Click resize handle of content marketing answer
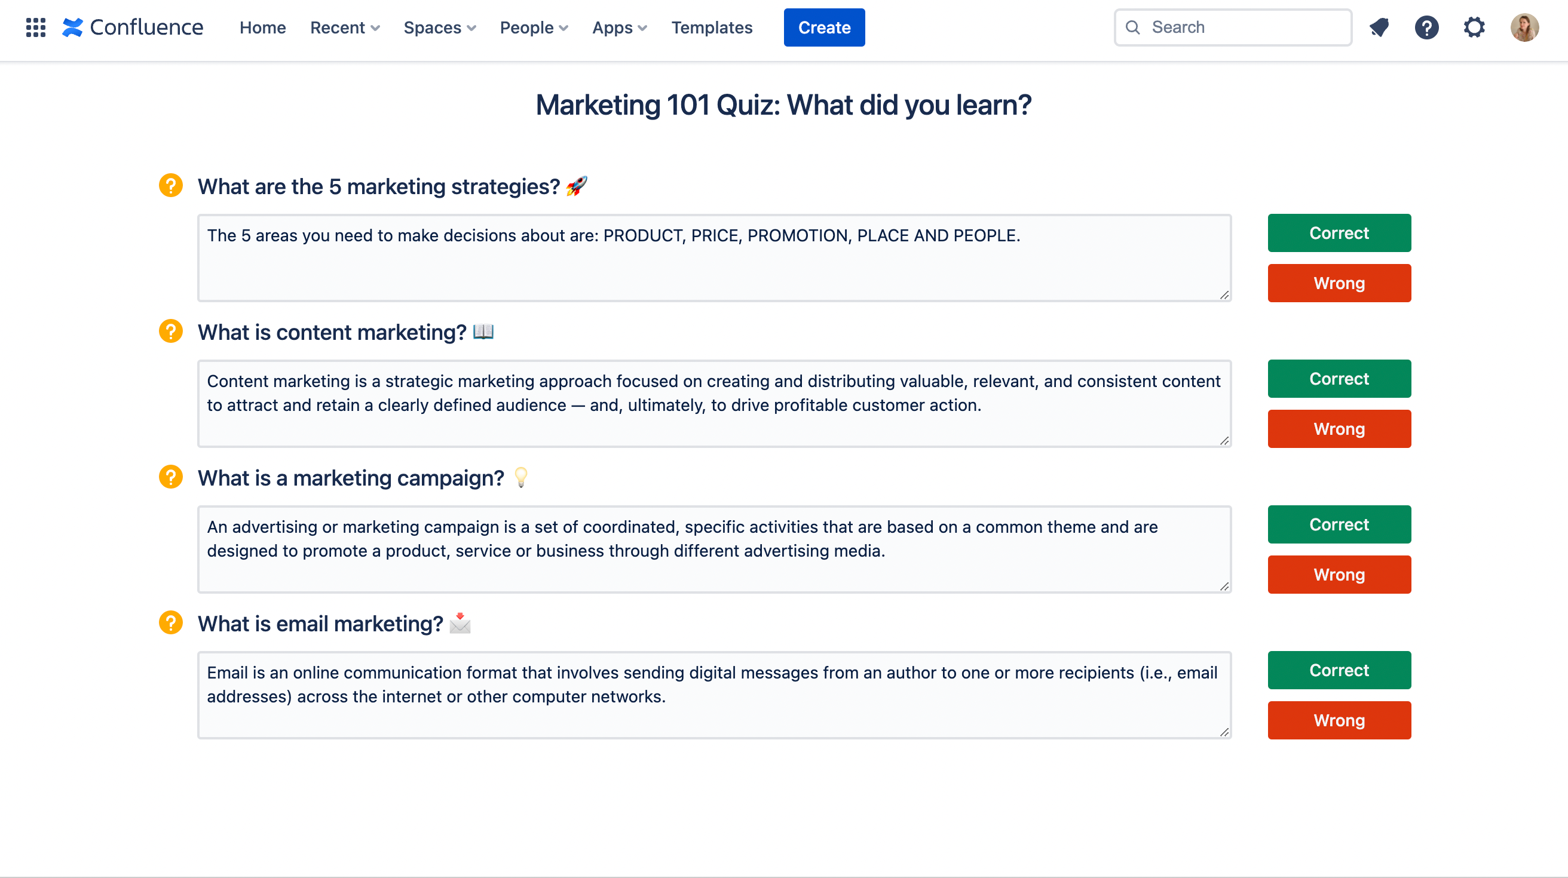 pos(1224,441)
